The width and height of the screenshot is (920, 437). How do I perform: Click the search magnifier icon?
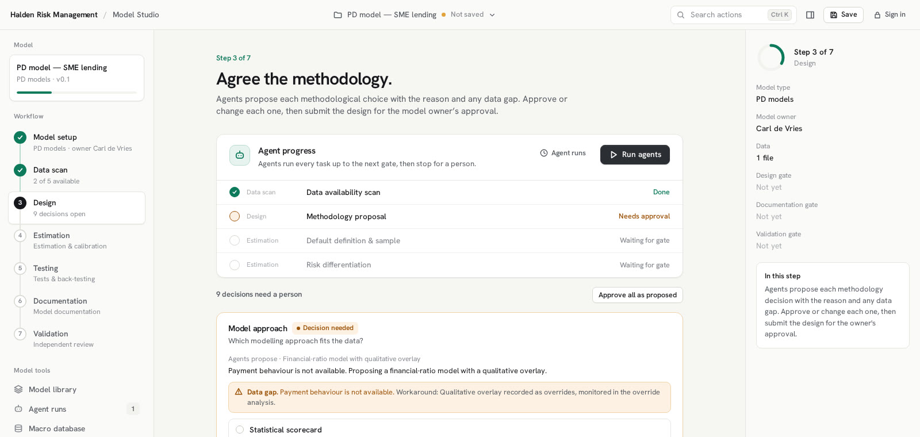click(681, 15)
